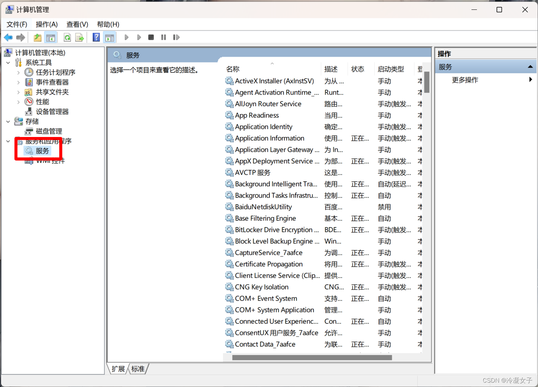Click the 禁用 startup type of BaiduNetdiskUtility
The image size is (538, 387).
(384, 207)
